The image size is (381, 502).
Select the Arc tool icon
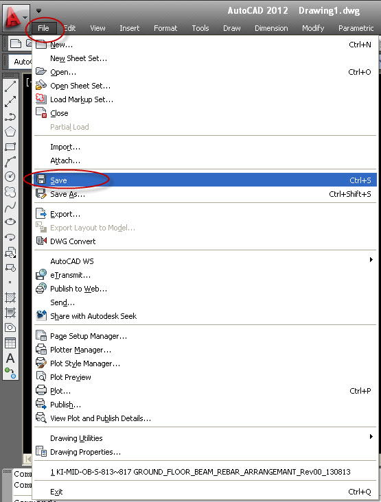click(x=10, y=162)
